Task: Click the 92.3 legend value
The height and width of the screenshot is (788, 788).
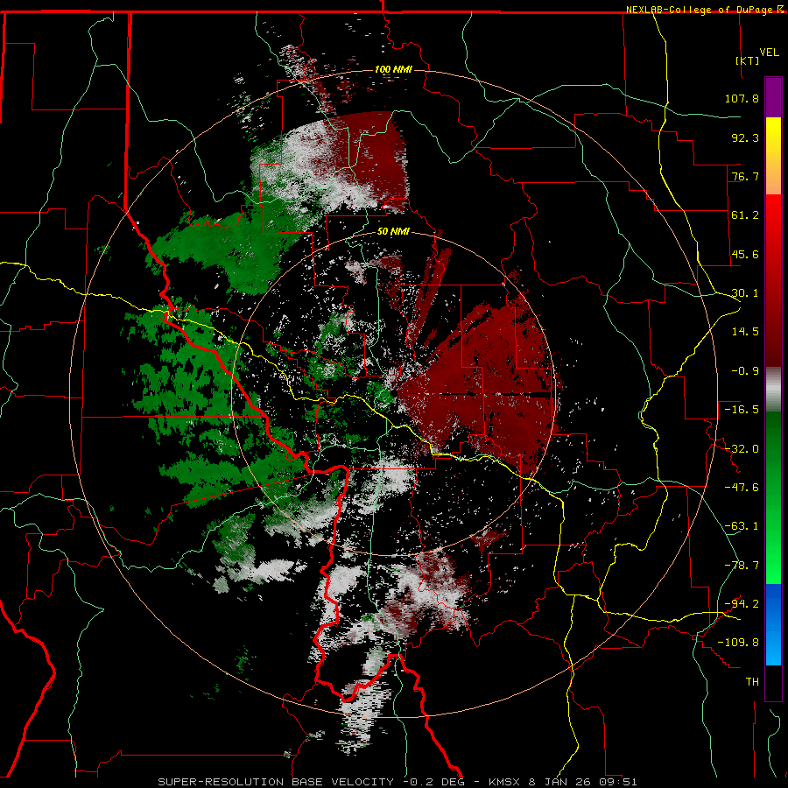Action: [745, 137]
